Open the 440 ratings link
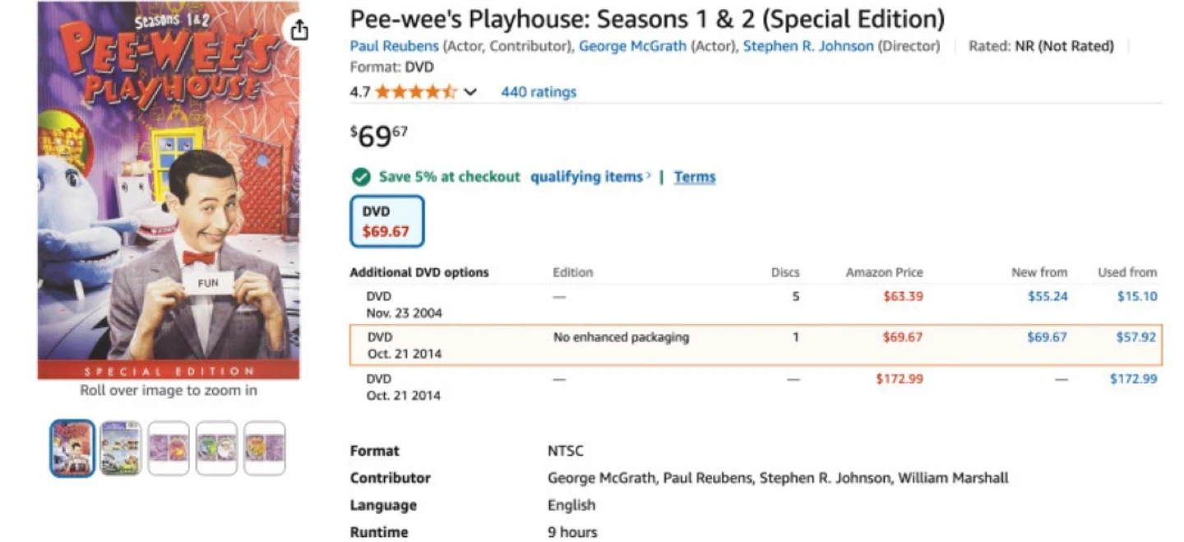1184x542 pixels. click(x=539, y=92)
